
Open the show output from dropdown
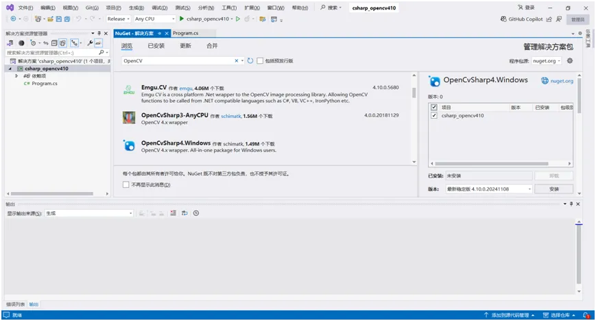click(89, 213)
